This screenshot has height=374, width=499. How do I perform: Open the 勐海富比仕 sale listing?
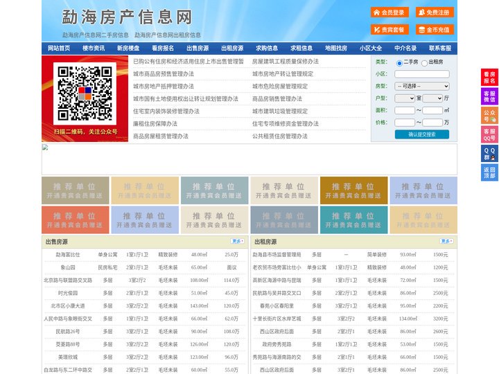(x=68, y=255)
